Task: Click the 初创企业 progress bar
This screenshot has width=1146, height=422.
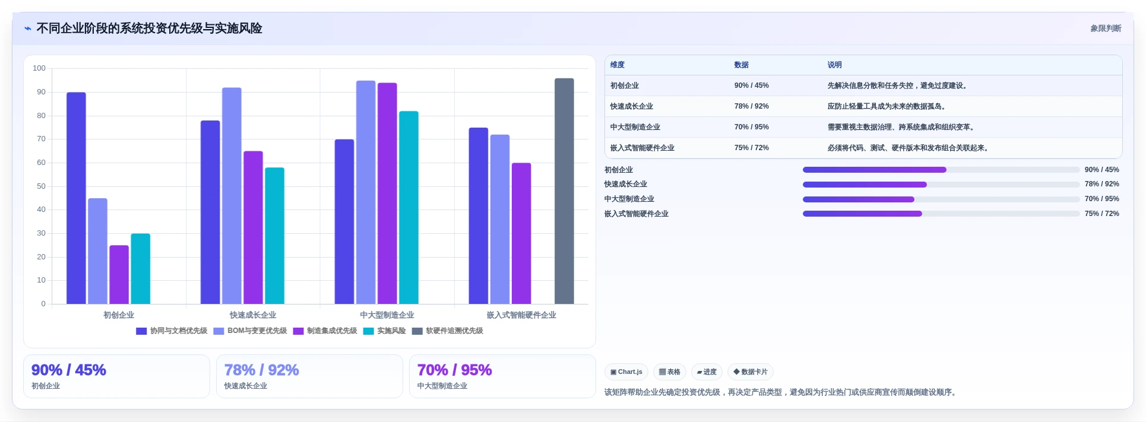Action: 941,170
